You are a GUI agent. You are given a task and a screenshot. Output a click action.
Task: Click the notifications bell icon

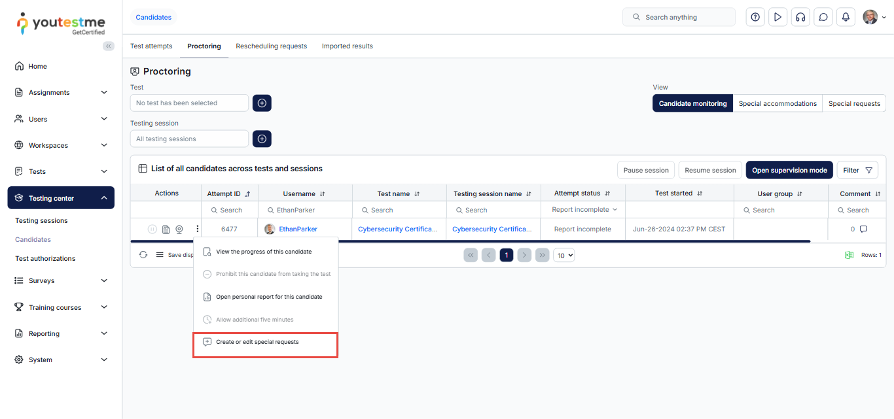(846, 18)
